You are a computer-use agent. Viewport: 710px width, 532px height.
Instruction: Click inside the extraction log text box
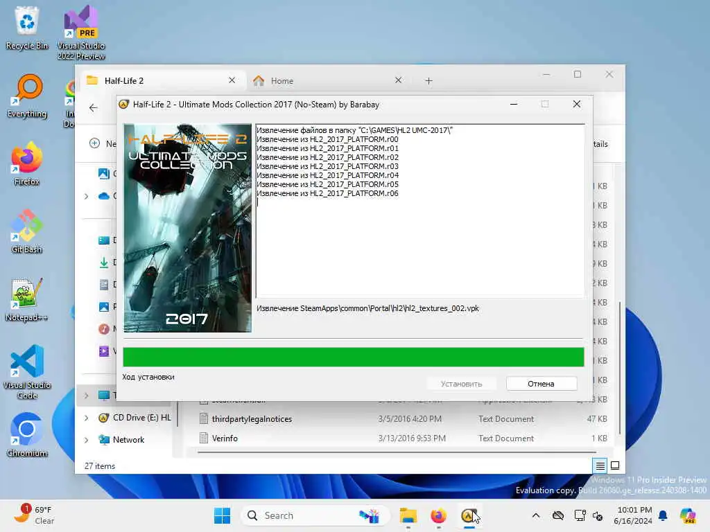[419, 211]
